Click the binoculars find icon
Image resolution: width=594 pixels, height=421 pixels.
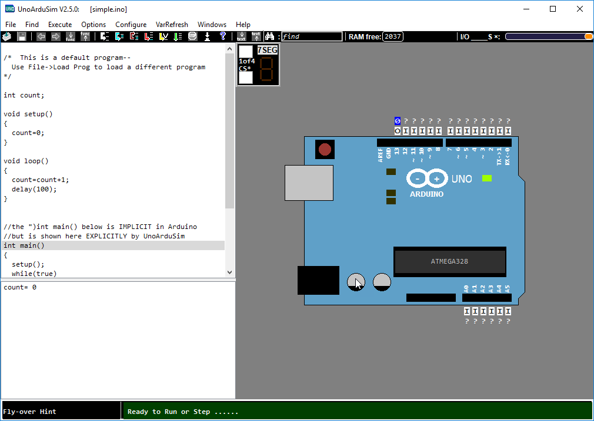point(270,36)
